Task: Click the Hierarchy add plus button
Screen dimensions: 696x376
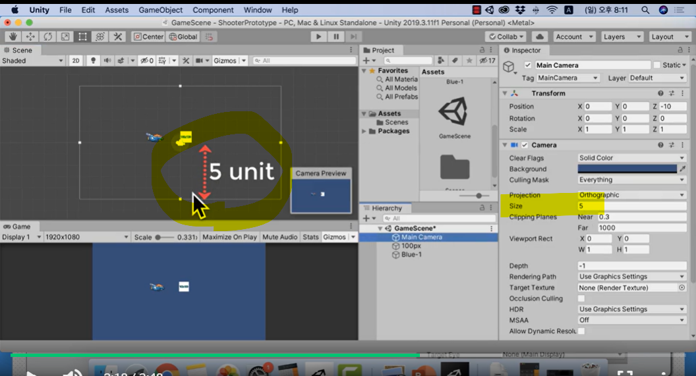Action: [366, 218]
